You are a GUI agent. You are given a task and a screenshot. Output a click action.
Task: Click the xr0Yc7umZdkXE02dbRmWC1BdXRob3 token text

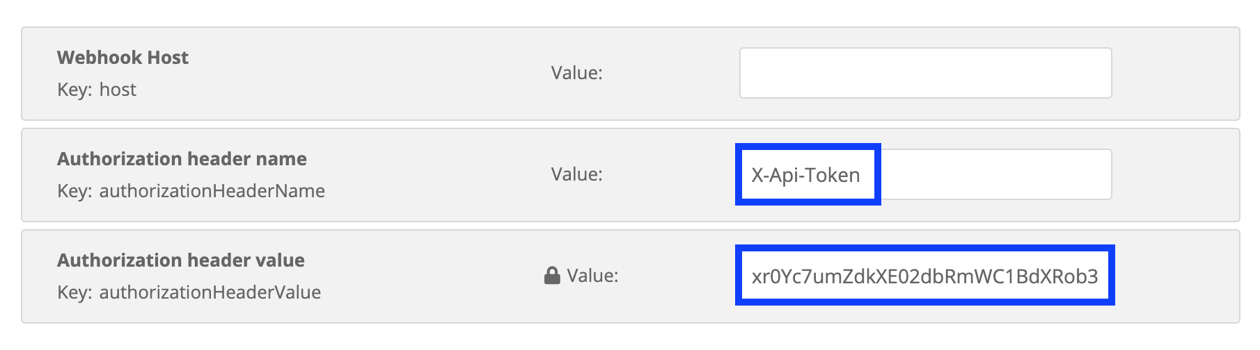924,276
